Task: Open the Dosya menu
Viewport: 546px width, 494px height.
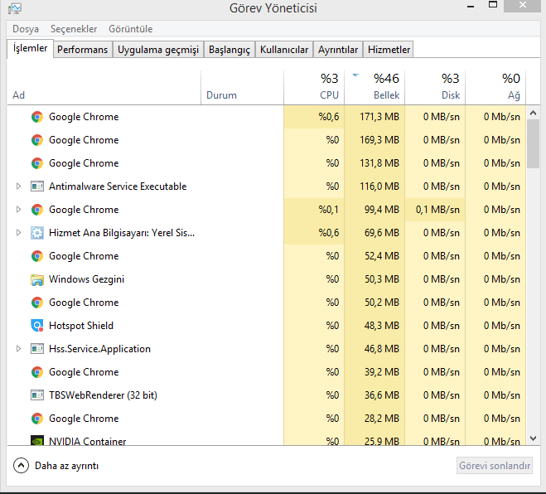Action: tap(26, 29)
